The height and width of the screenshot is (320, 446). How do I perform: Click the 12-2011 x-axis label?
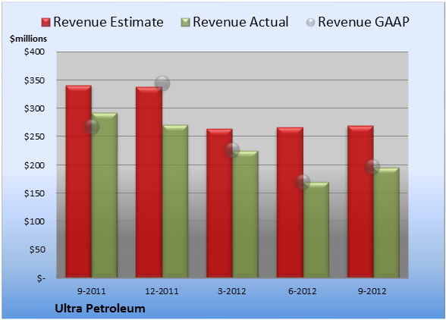(162, 291)
